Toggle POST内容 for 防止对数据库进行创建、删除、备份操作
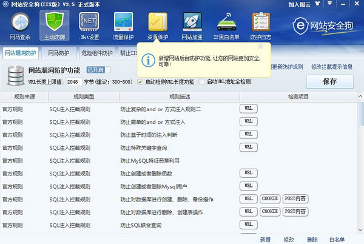This screenshot has width=364, height=244. [295, 198]
